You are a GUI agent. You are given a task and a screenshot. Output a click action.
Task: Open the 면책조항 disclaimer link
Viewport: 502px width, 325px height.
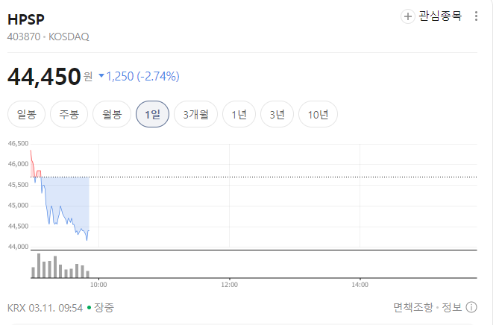point(413,307)
